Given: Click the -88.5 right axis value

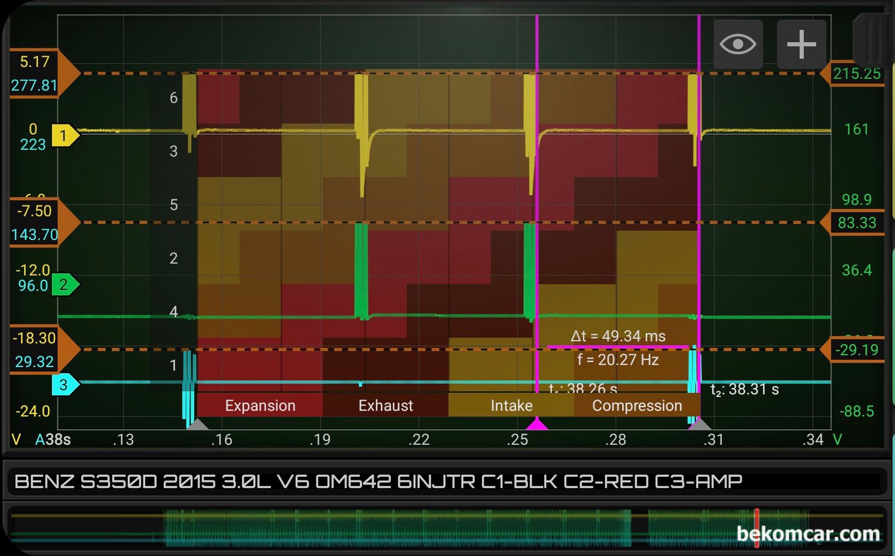Looking at the screenshot, I should [857, 411].
